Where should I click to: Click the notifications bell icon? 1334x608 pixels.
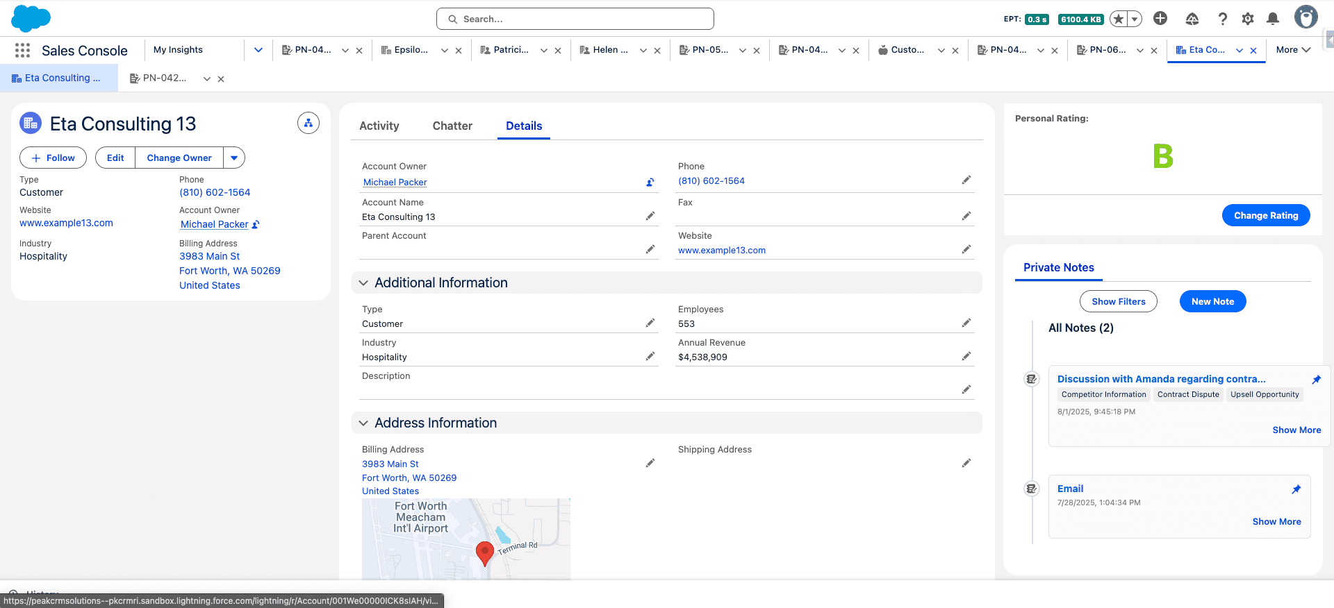(1272, 19)
